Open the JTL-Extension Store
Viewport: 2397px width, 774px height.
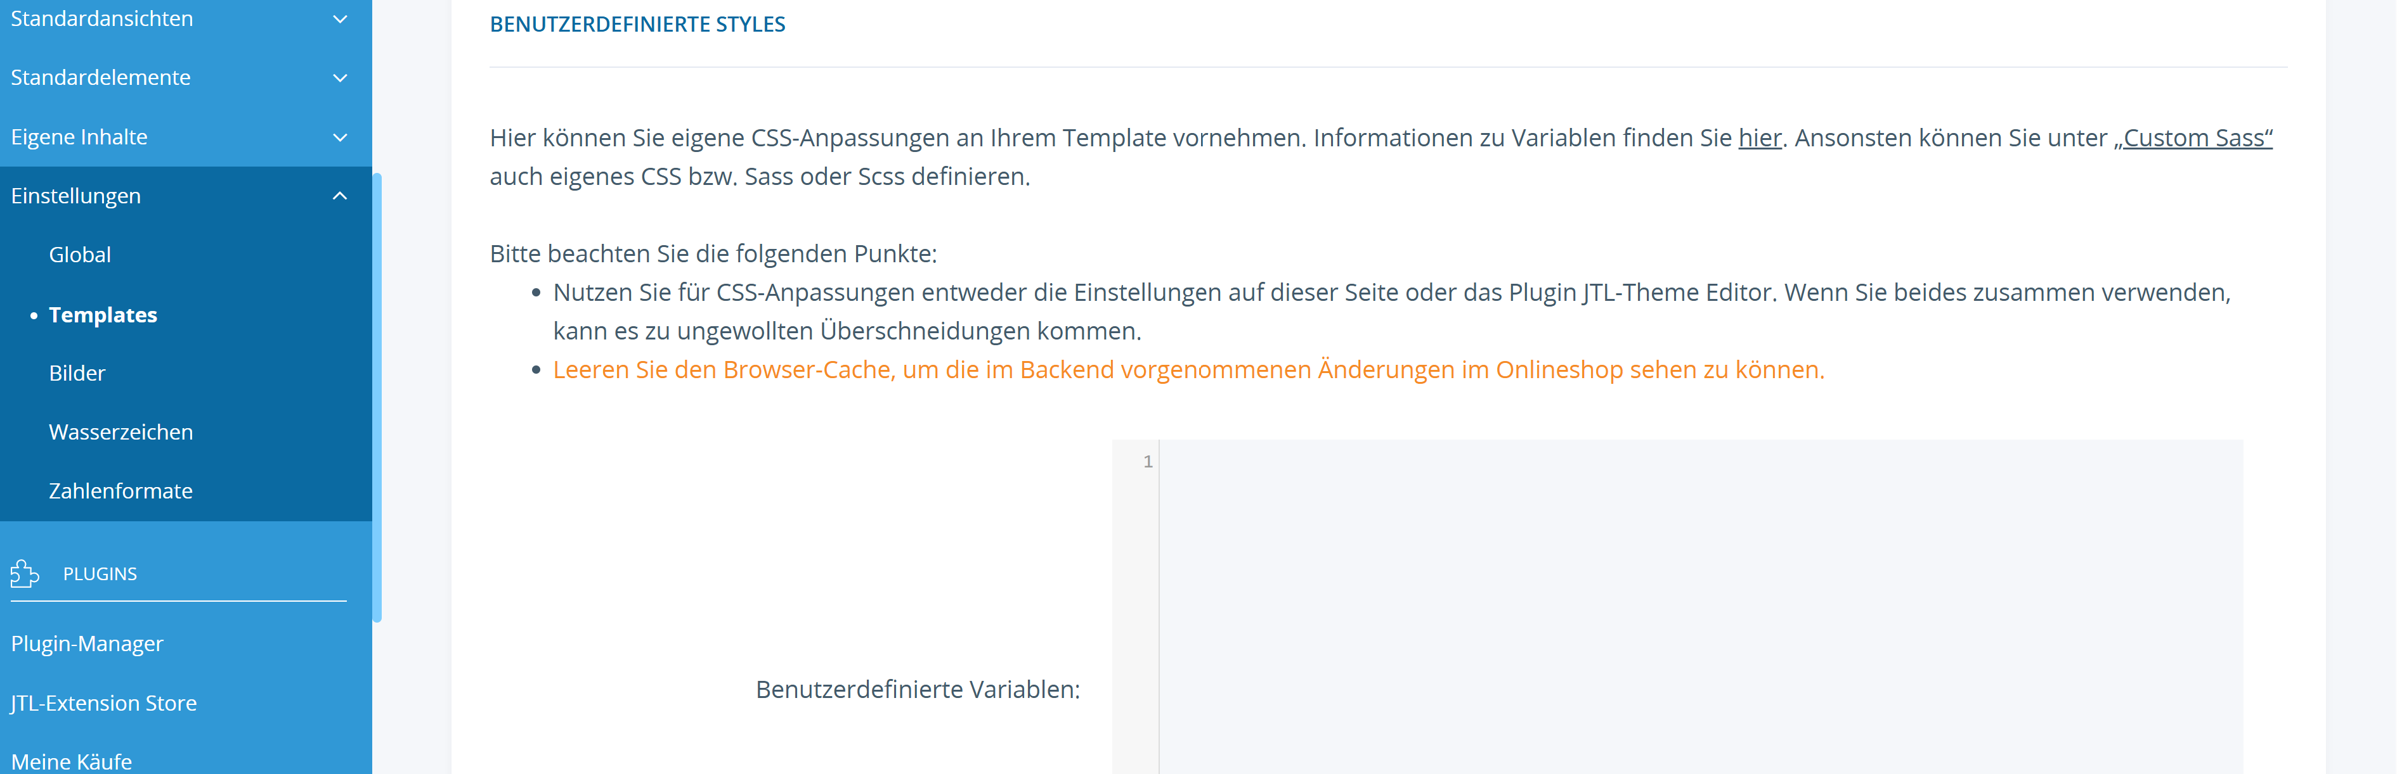[104, 704]
